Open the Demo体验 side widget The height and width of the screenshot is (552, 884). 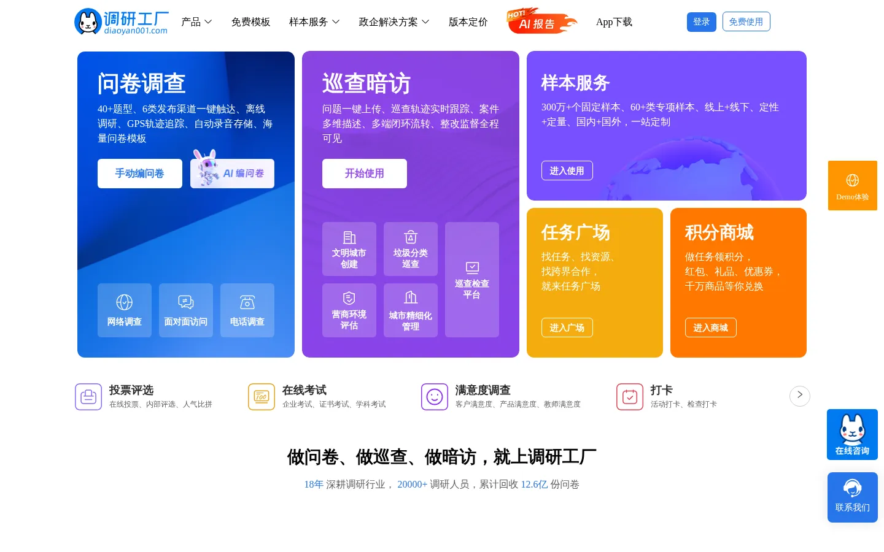853,186
